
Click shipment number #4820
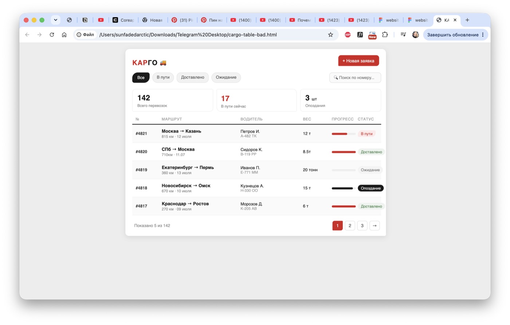coord(141,152)
